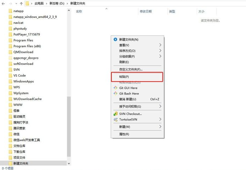Click the WPS folder icon
This screenshot has width=246, height=170.
point(10,87)
